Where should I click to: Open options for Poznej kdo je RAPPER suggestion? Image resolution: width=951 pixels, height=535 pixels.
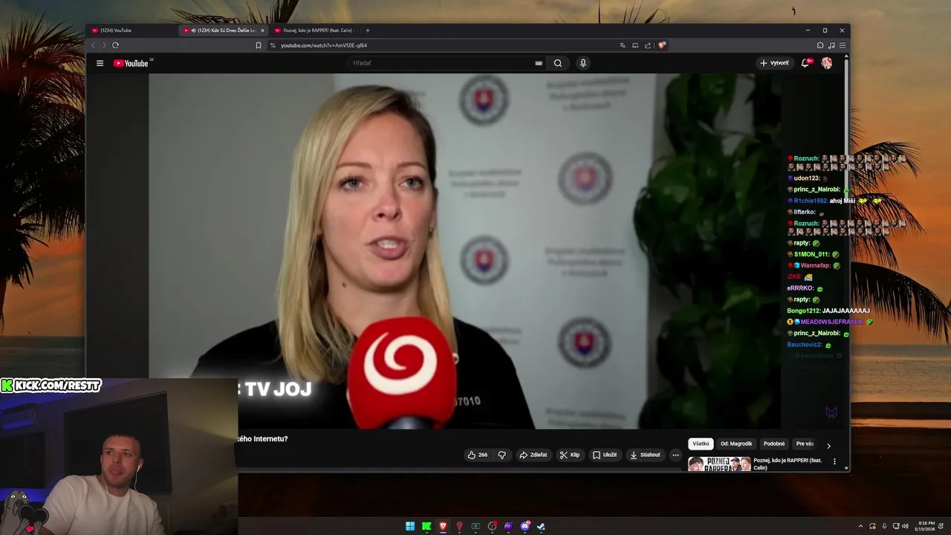[834, 461]
